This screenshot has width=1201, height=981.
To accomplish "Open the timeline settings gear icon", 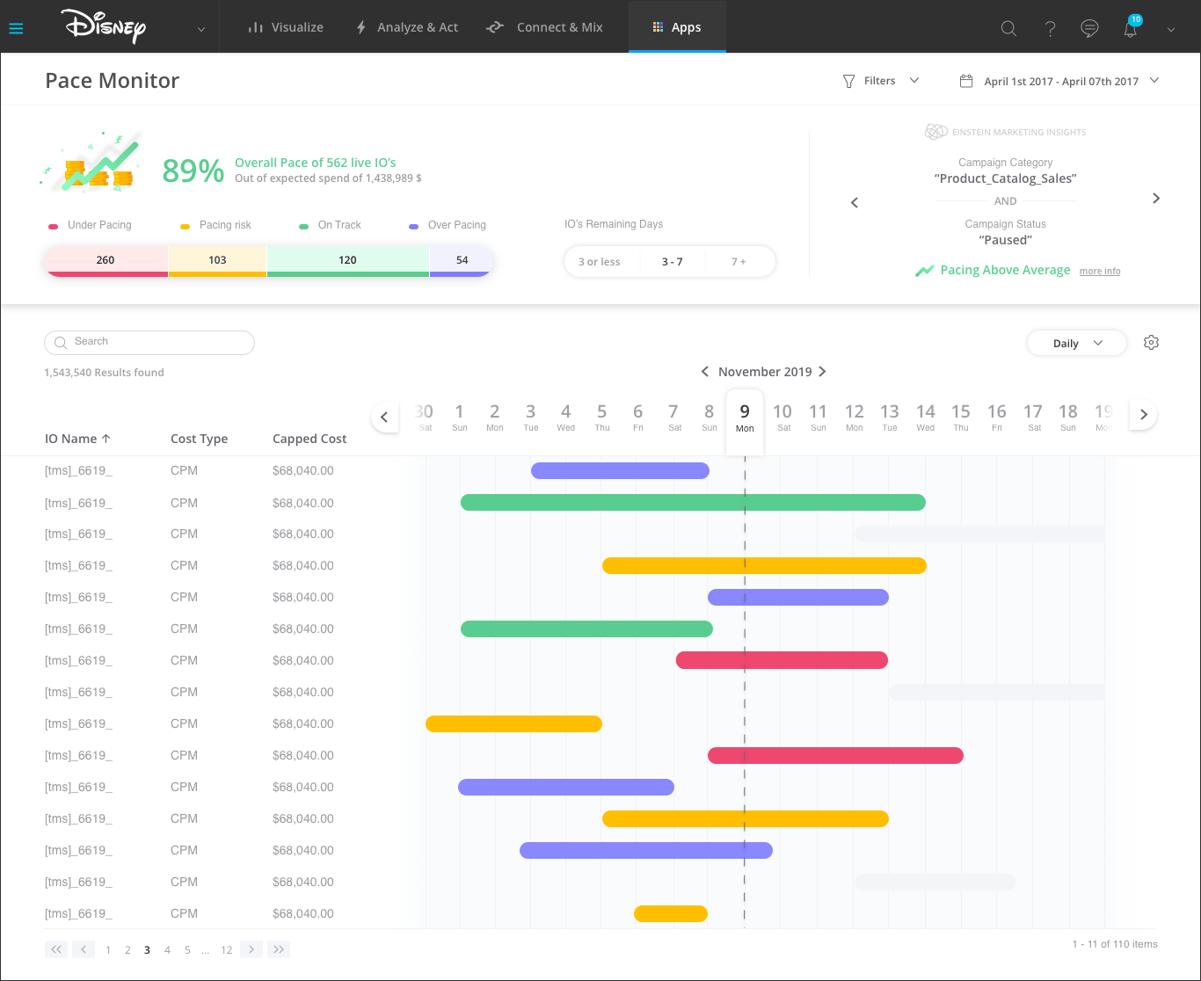I will [x=1151, y=343].
